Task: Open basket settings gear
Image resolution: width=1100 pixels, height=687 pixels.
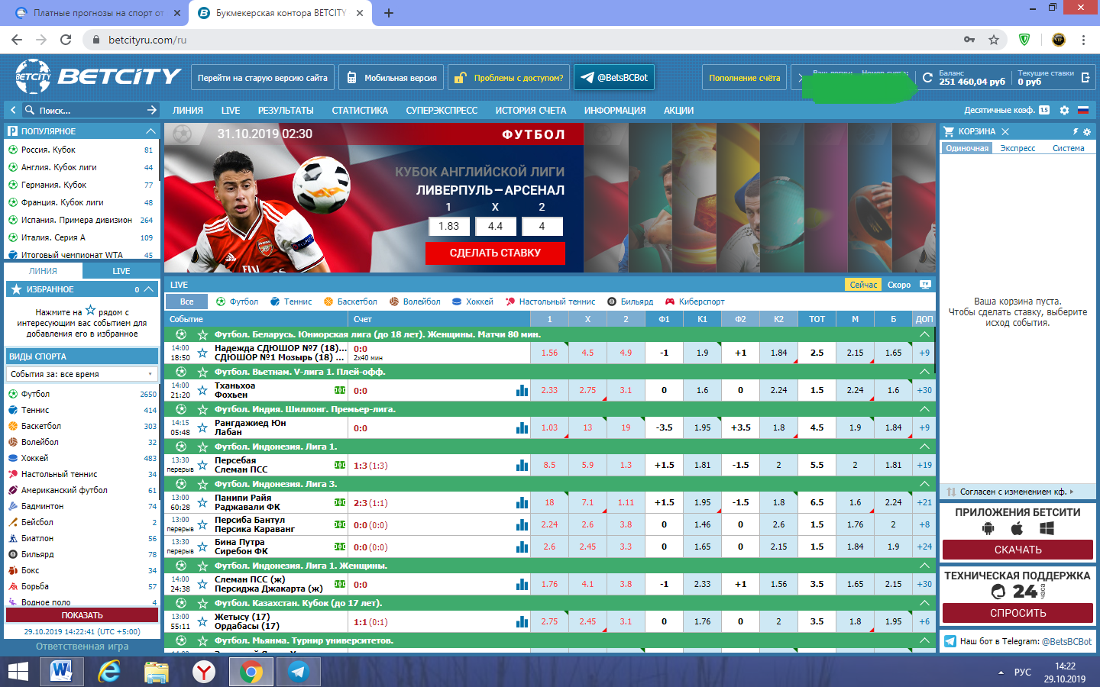Action: pos(1087,132)
